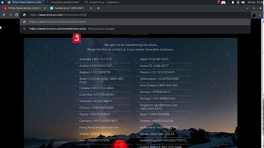Click the Canada 1-855-253-6686 entry
The image size is (264, 148).
(x=96, y=88)
